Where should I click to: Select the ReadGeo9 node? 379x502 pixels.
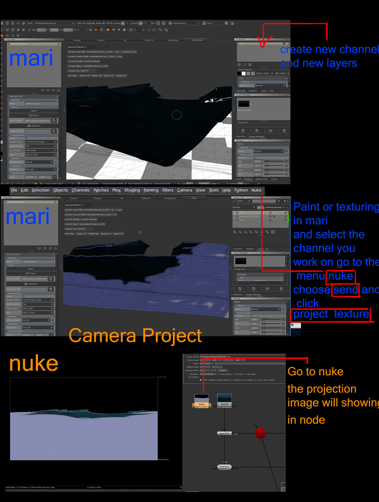click(224, 466)
